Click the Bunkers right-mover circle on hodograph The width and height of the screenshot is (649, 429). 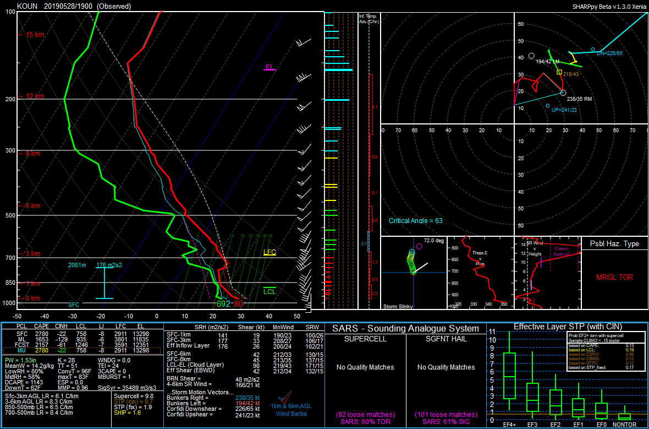pyautogui.click(x=563, y=93)
